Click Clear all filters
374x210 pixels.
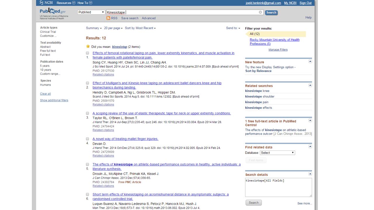coord(45,94)
